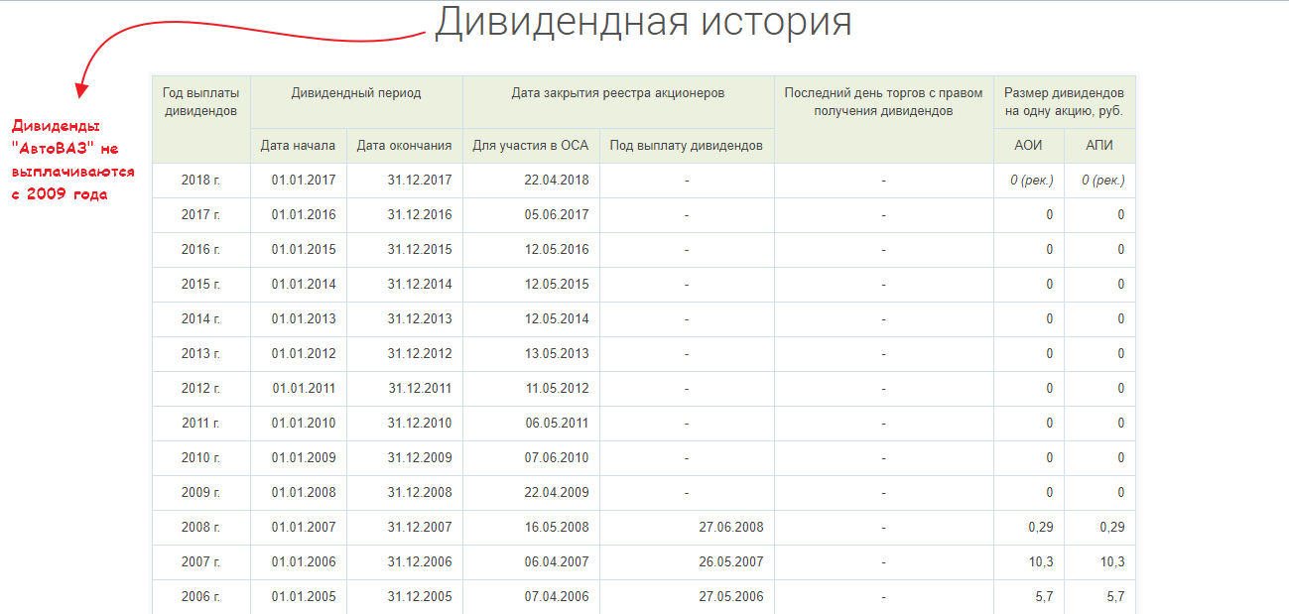The width and height of the screenshot is (1289, 614).
Task: Select the year cell '2014 г.'
Action: [201, 319]
